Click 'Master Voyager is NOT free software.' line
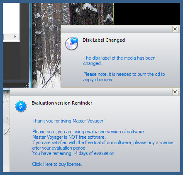This screenshot has height=175, width=183. click(69, 137)
